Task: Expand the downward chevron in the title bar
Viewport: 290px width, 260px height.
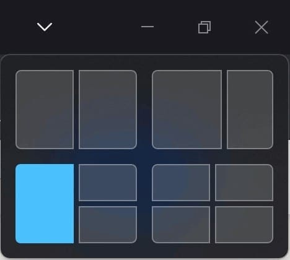Action: [x=45, y=27]
